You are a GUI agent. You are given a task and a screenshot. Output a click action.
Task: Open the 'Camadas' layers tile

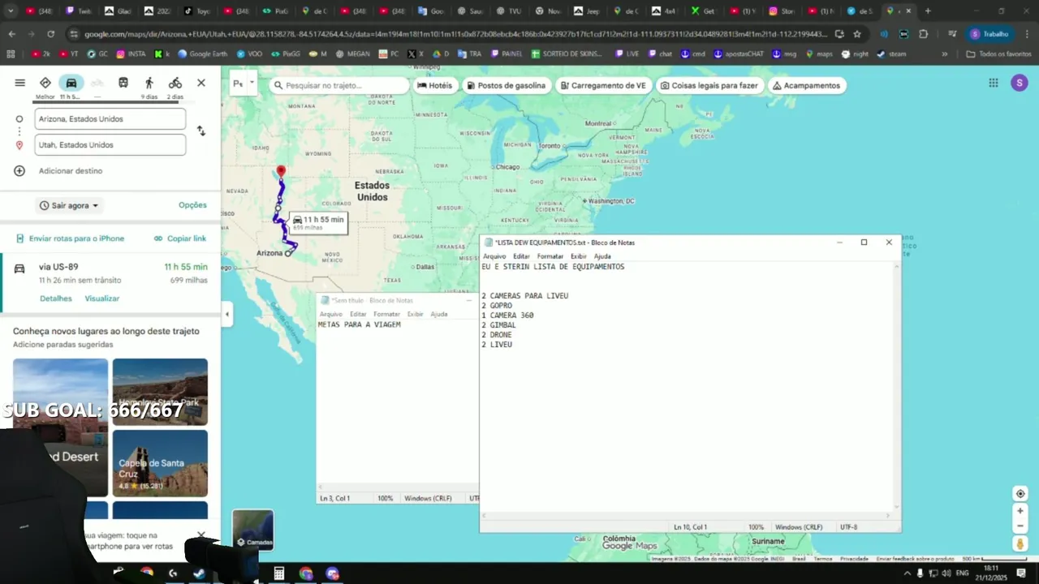click(x=252, y=530)
